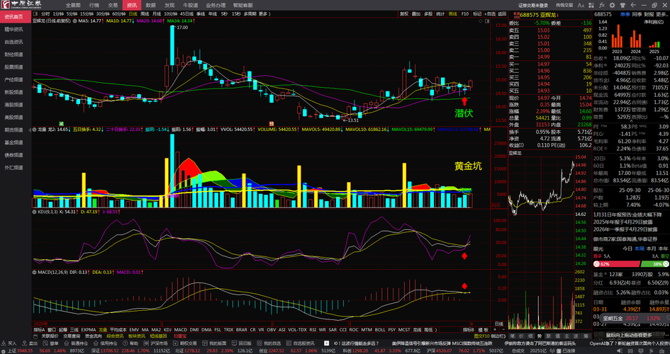
Task: Click the 关联报价 tab below chart
Action: (x=49, y=336)
